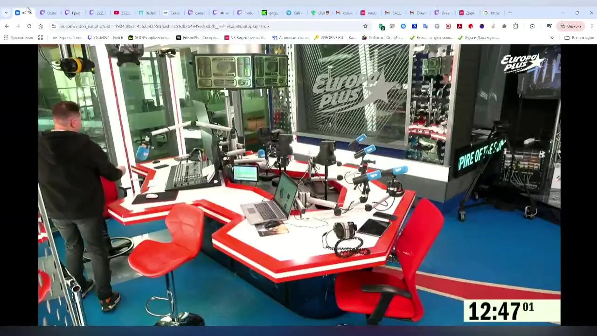Open the EdisonPts bookmark
Image resolution: width=597 pixels, height=336 pixels.
tap(197, 38)
